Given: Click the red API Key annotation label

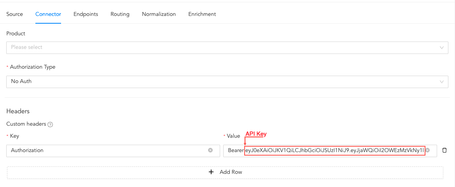Looking at the screenshot, I should pyautogui.click(x=256, y=134).
